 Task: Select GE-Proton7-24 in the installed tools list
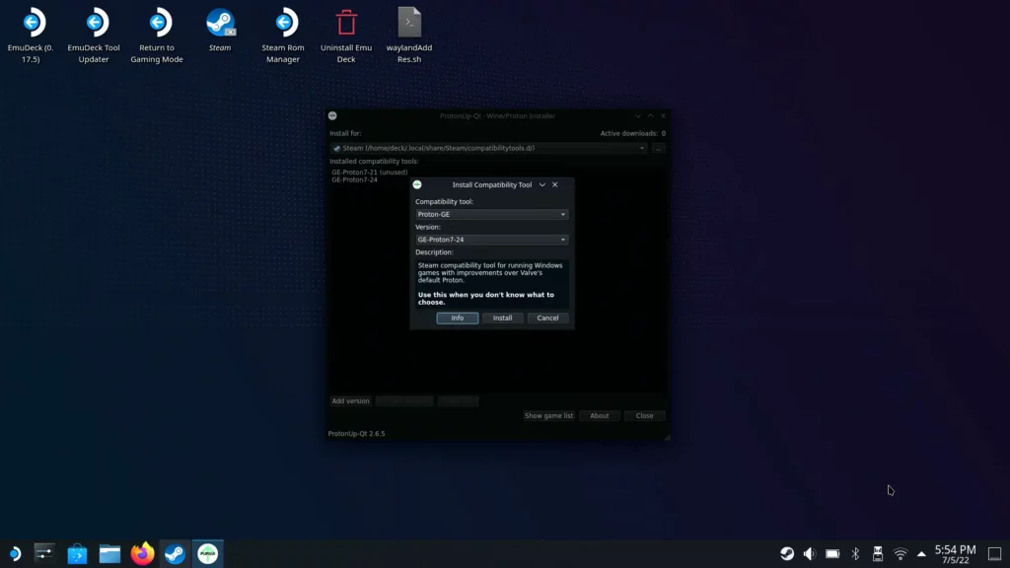pos(355,179)
